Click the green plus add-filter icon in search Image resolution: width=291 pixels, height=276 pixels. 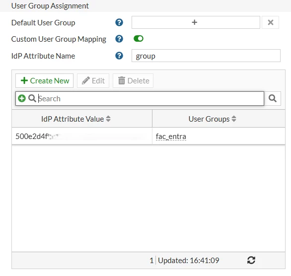[x=22, y=98]
